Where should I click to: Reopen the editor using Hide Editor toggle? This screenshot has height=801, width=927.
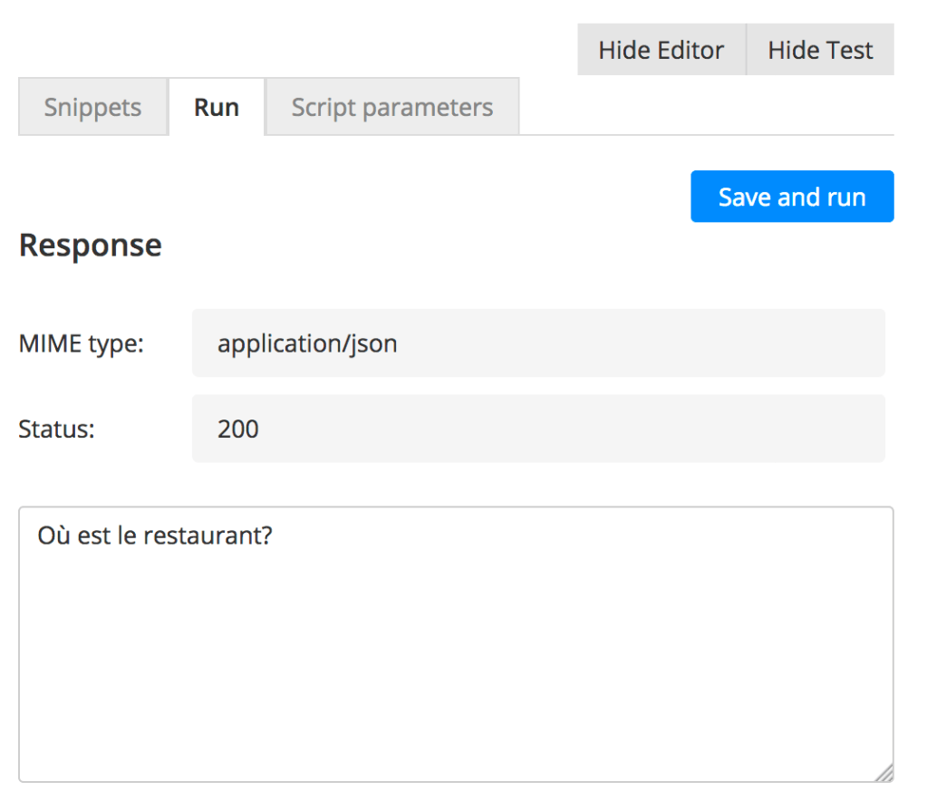pos(661,50)
